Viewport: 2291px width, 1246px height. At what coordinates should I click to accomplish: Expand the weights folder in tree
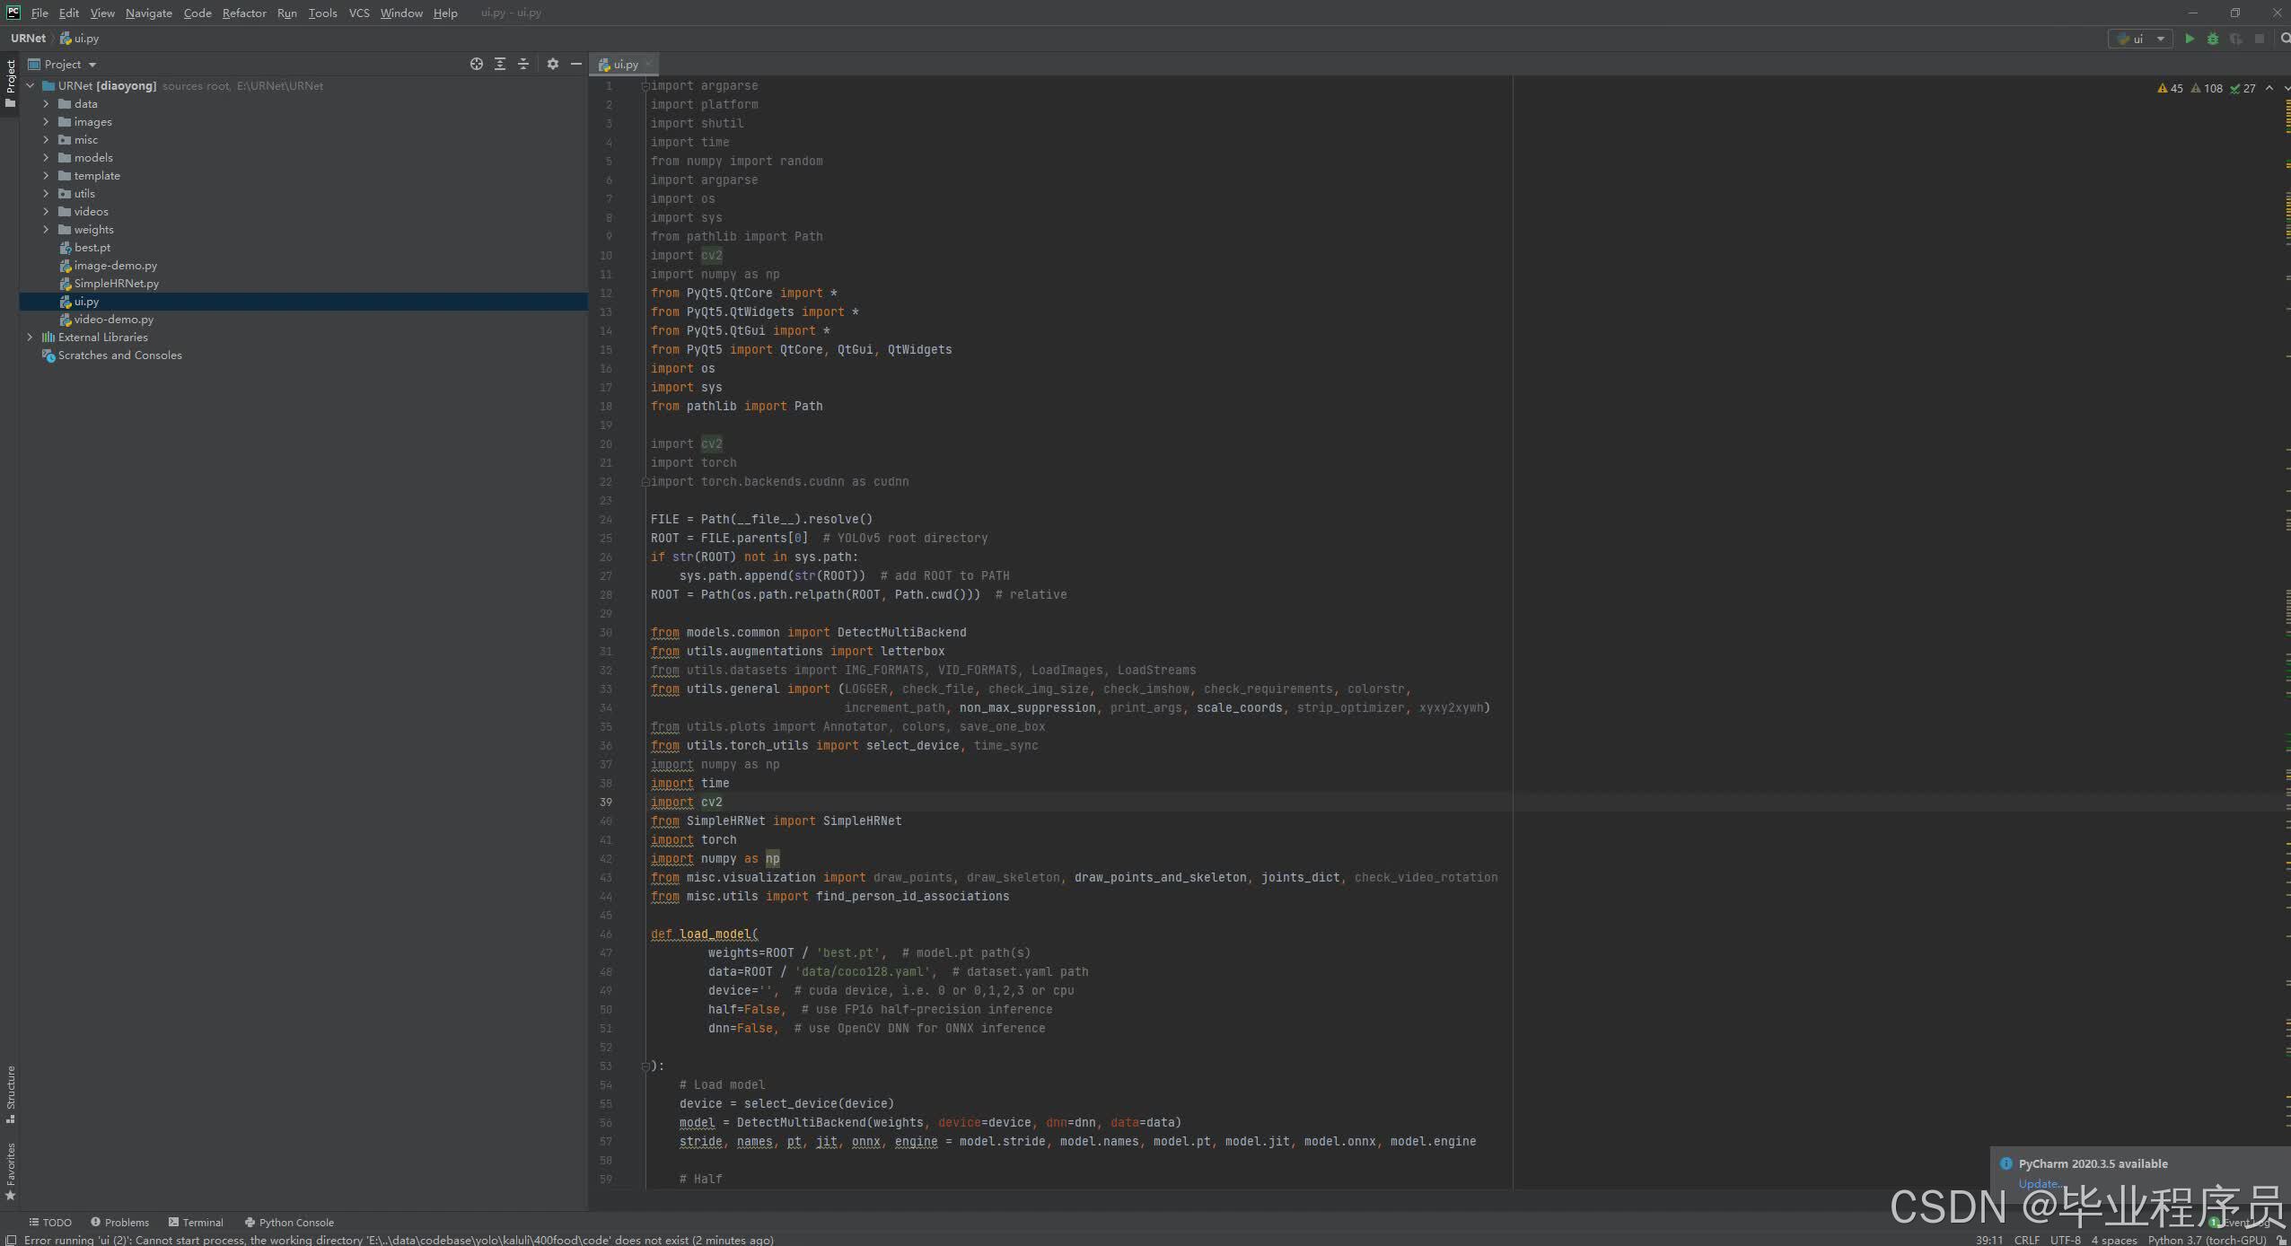pos(46,230)
